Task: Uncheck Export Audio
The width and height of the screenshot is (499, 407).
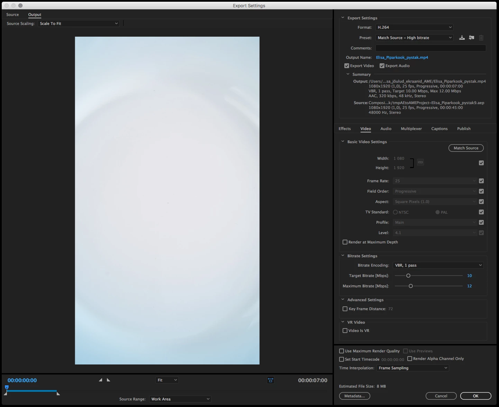Action: point(382,66)
